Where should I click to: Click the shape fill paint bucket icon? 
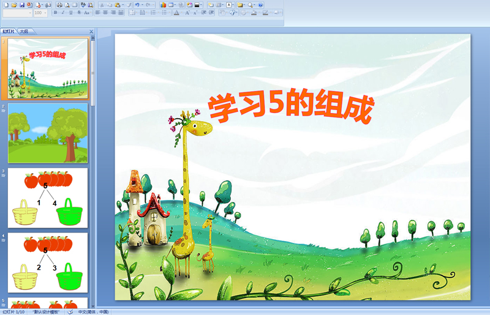click(x=254, y=12)
